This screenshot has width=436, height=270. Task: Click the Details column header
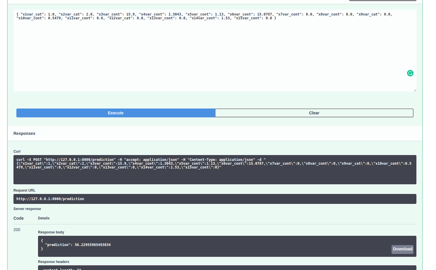pos(44,218)
